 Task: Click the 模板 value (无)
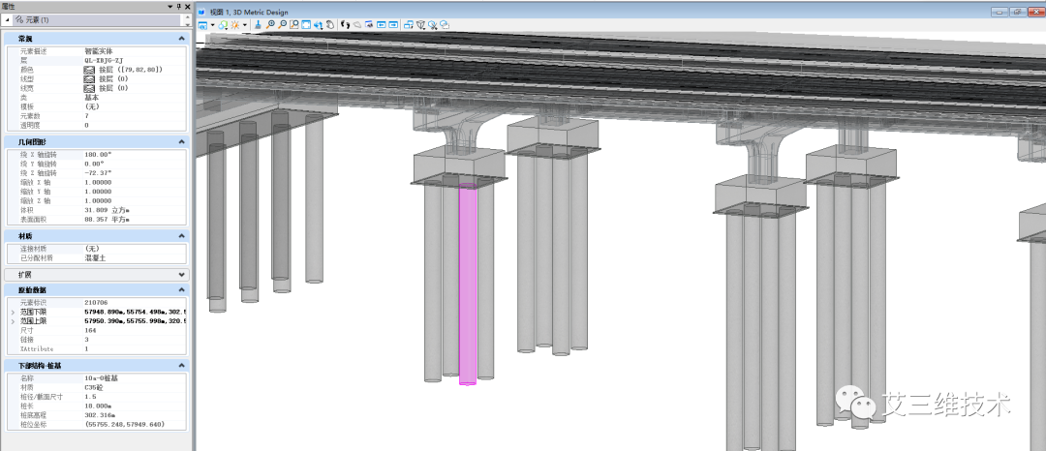point(92,106)
